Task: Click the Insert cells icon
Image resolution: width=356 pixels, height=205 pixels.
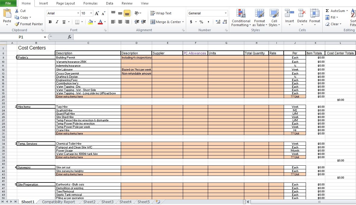Action: (x=289, y=13)
